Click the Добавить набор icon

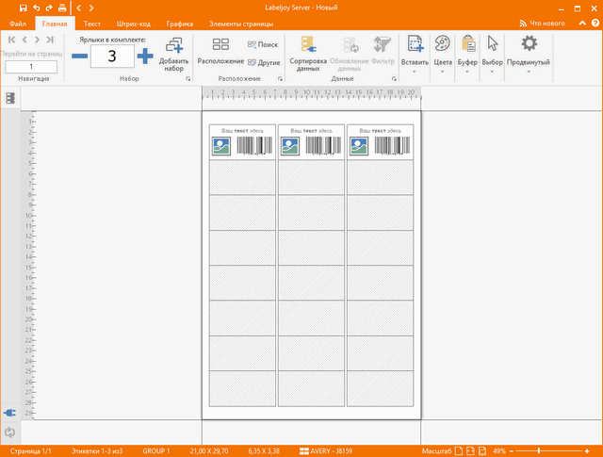[173, 46]
